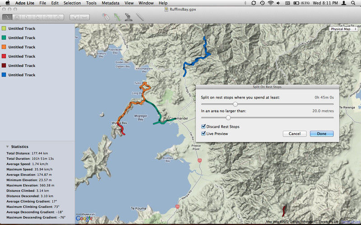Open the Tools menu
Viewport: 361px width, 225px height.
coord(91,3)
